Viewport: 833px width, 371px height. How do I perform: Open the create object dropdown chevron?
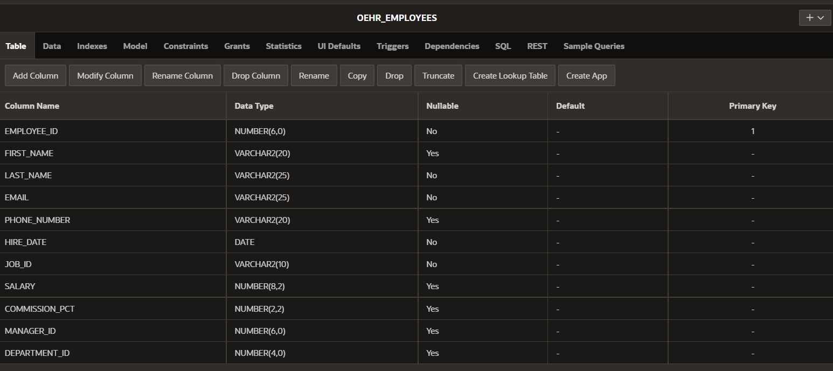[x=821, y=18]
